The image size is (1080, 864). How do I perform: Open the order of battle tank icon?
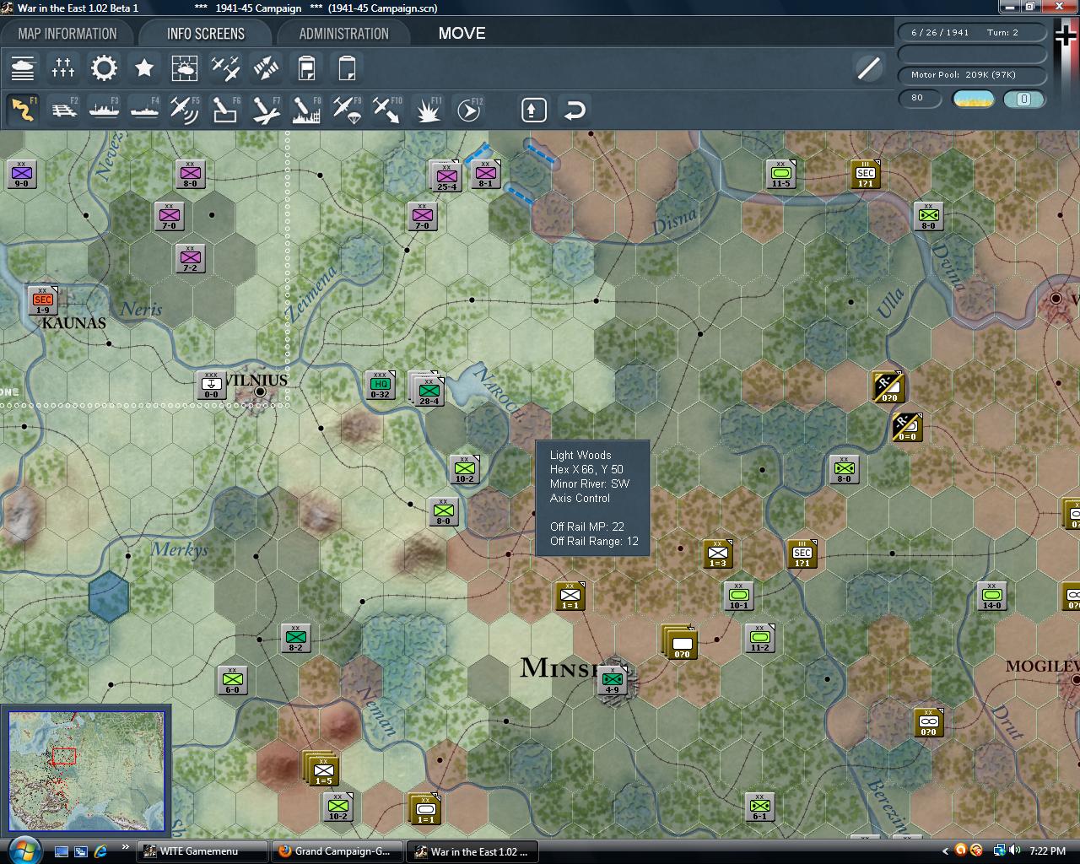(x=23, y=67)
